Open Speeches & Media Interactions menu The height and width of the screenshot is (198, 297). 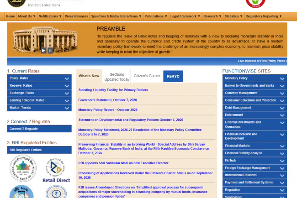click(116, 16)
